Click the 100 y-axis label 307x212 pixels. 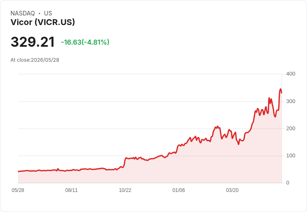tap(291, 156)
